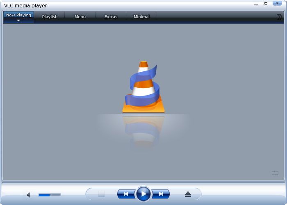Toggle the loop/repeat icon
This screenshot has height=205, width=287.
(275, 173)
